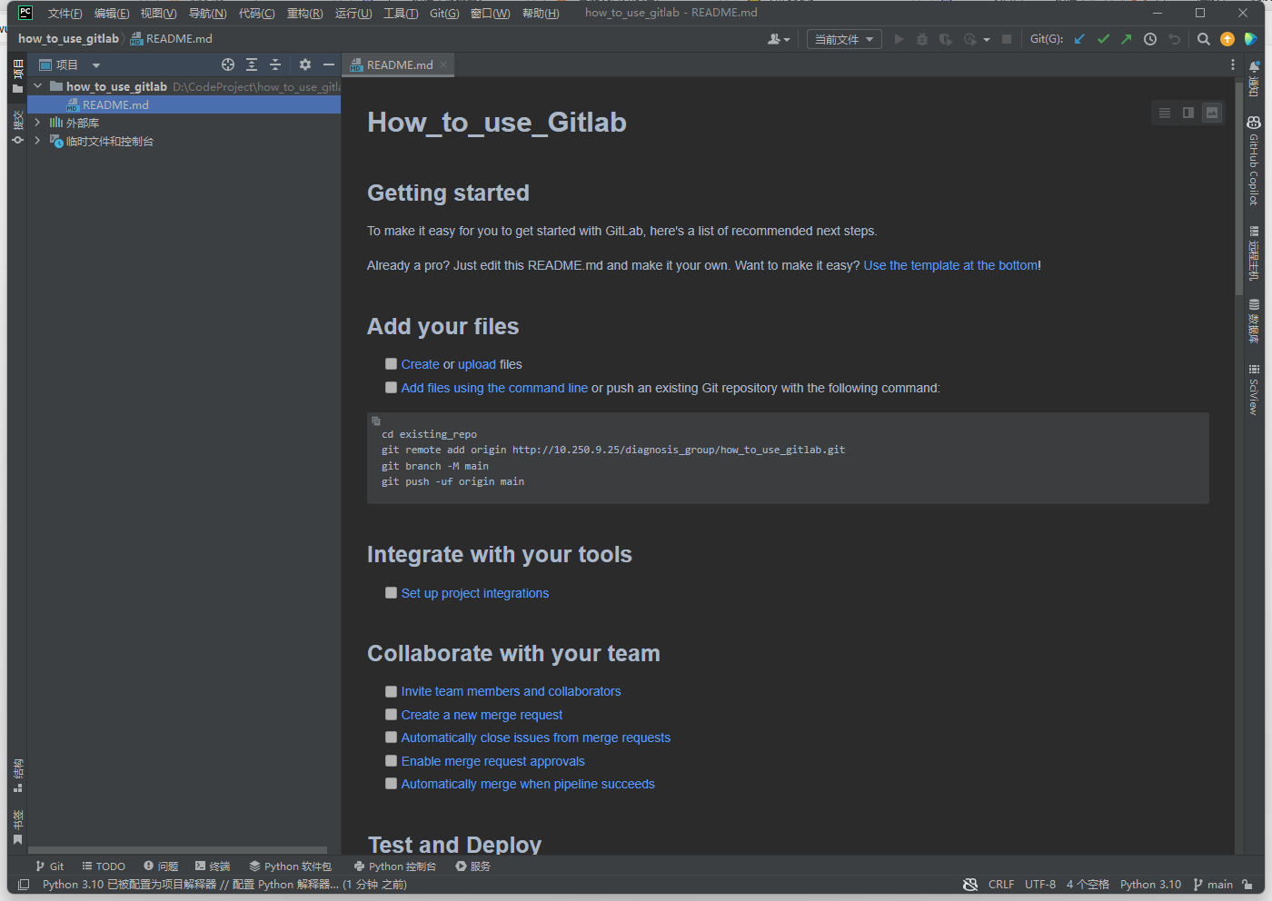Click the Git update project blue arrow

tap(1079, 39)
